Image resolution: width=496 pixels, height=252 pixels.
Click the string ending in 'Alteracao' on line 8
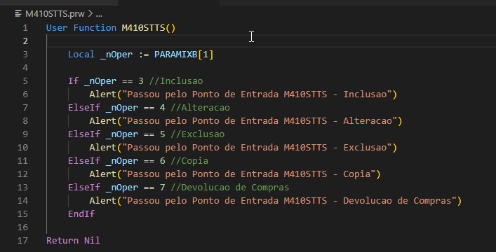coord(260,120)
